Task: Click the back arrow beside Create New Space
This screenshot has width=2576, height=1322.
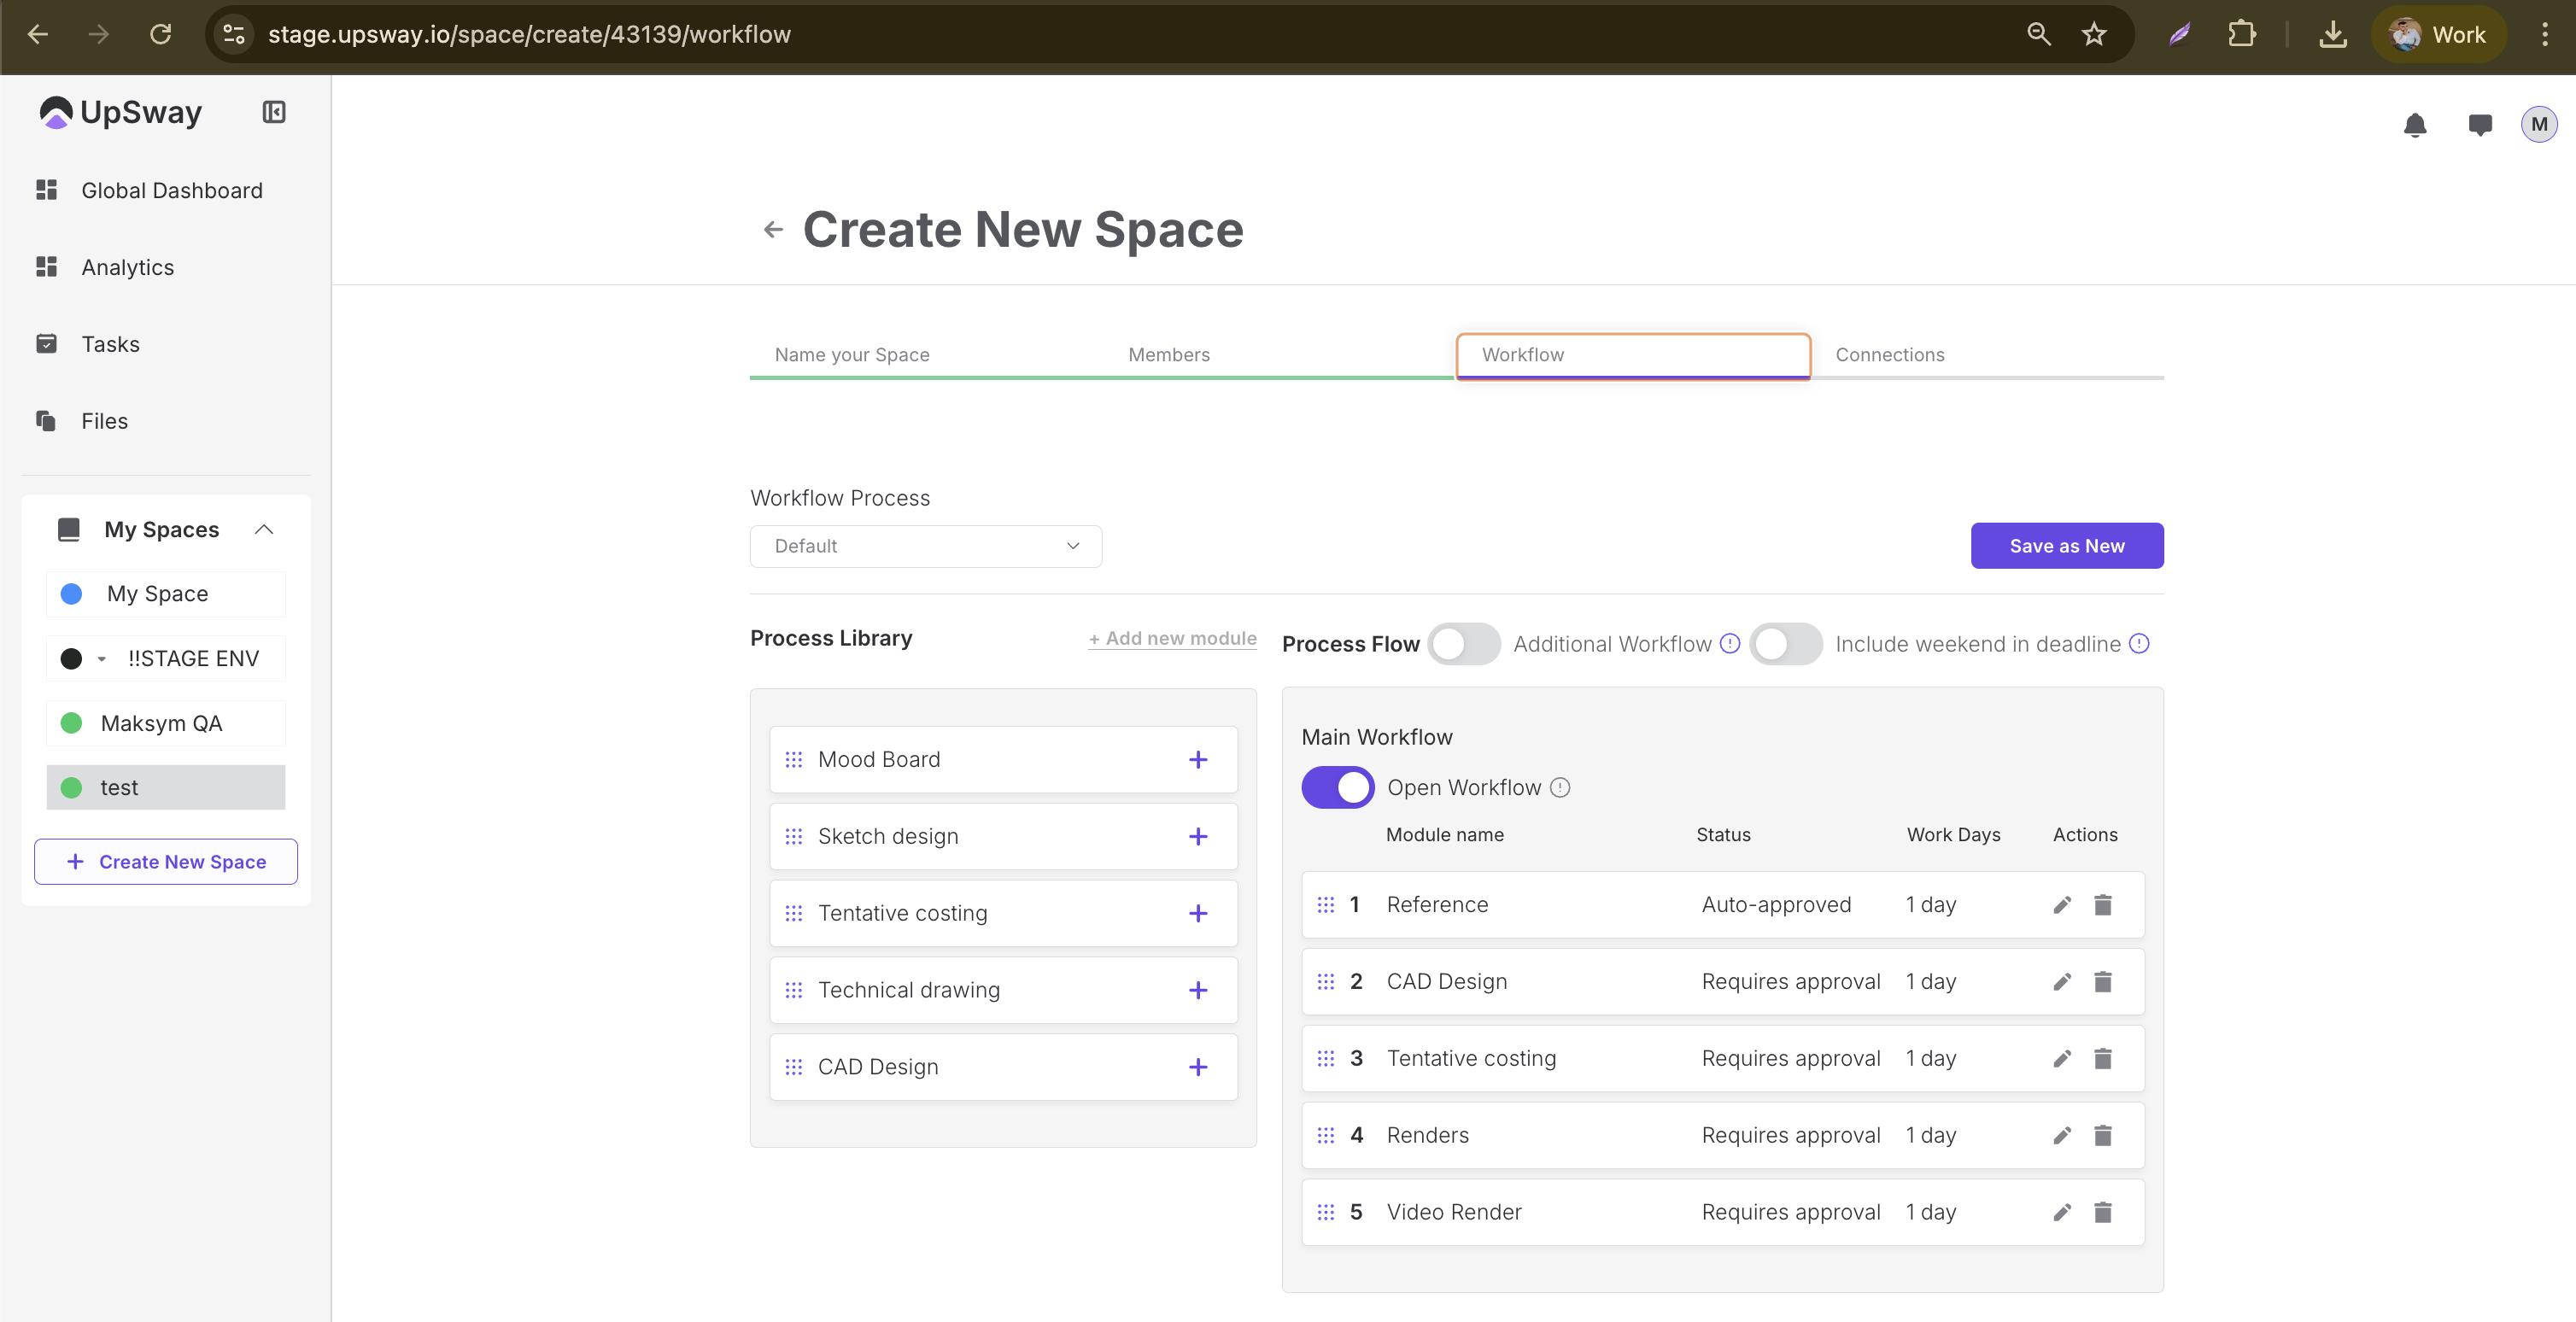Action: pyautogui.click(x=772, y=230)
